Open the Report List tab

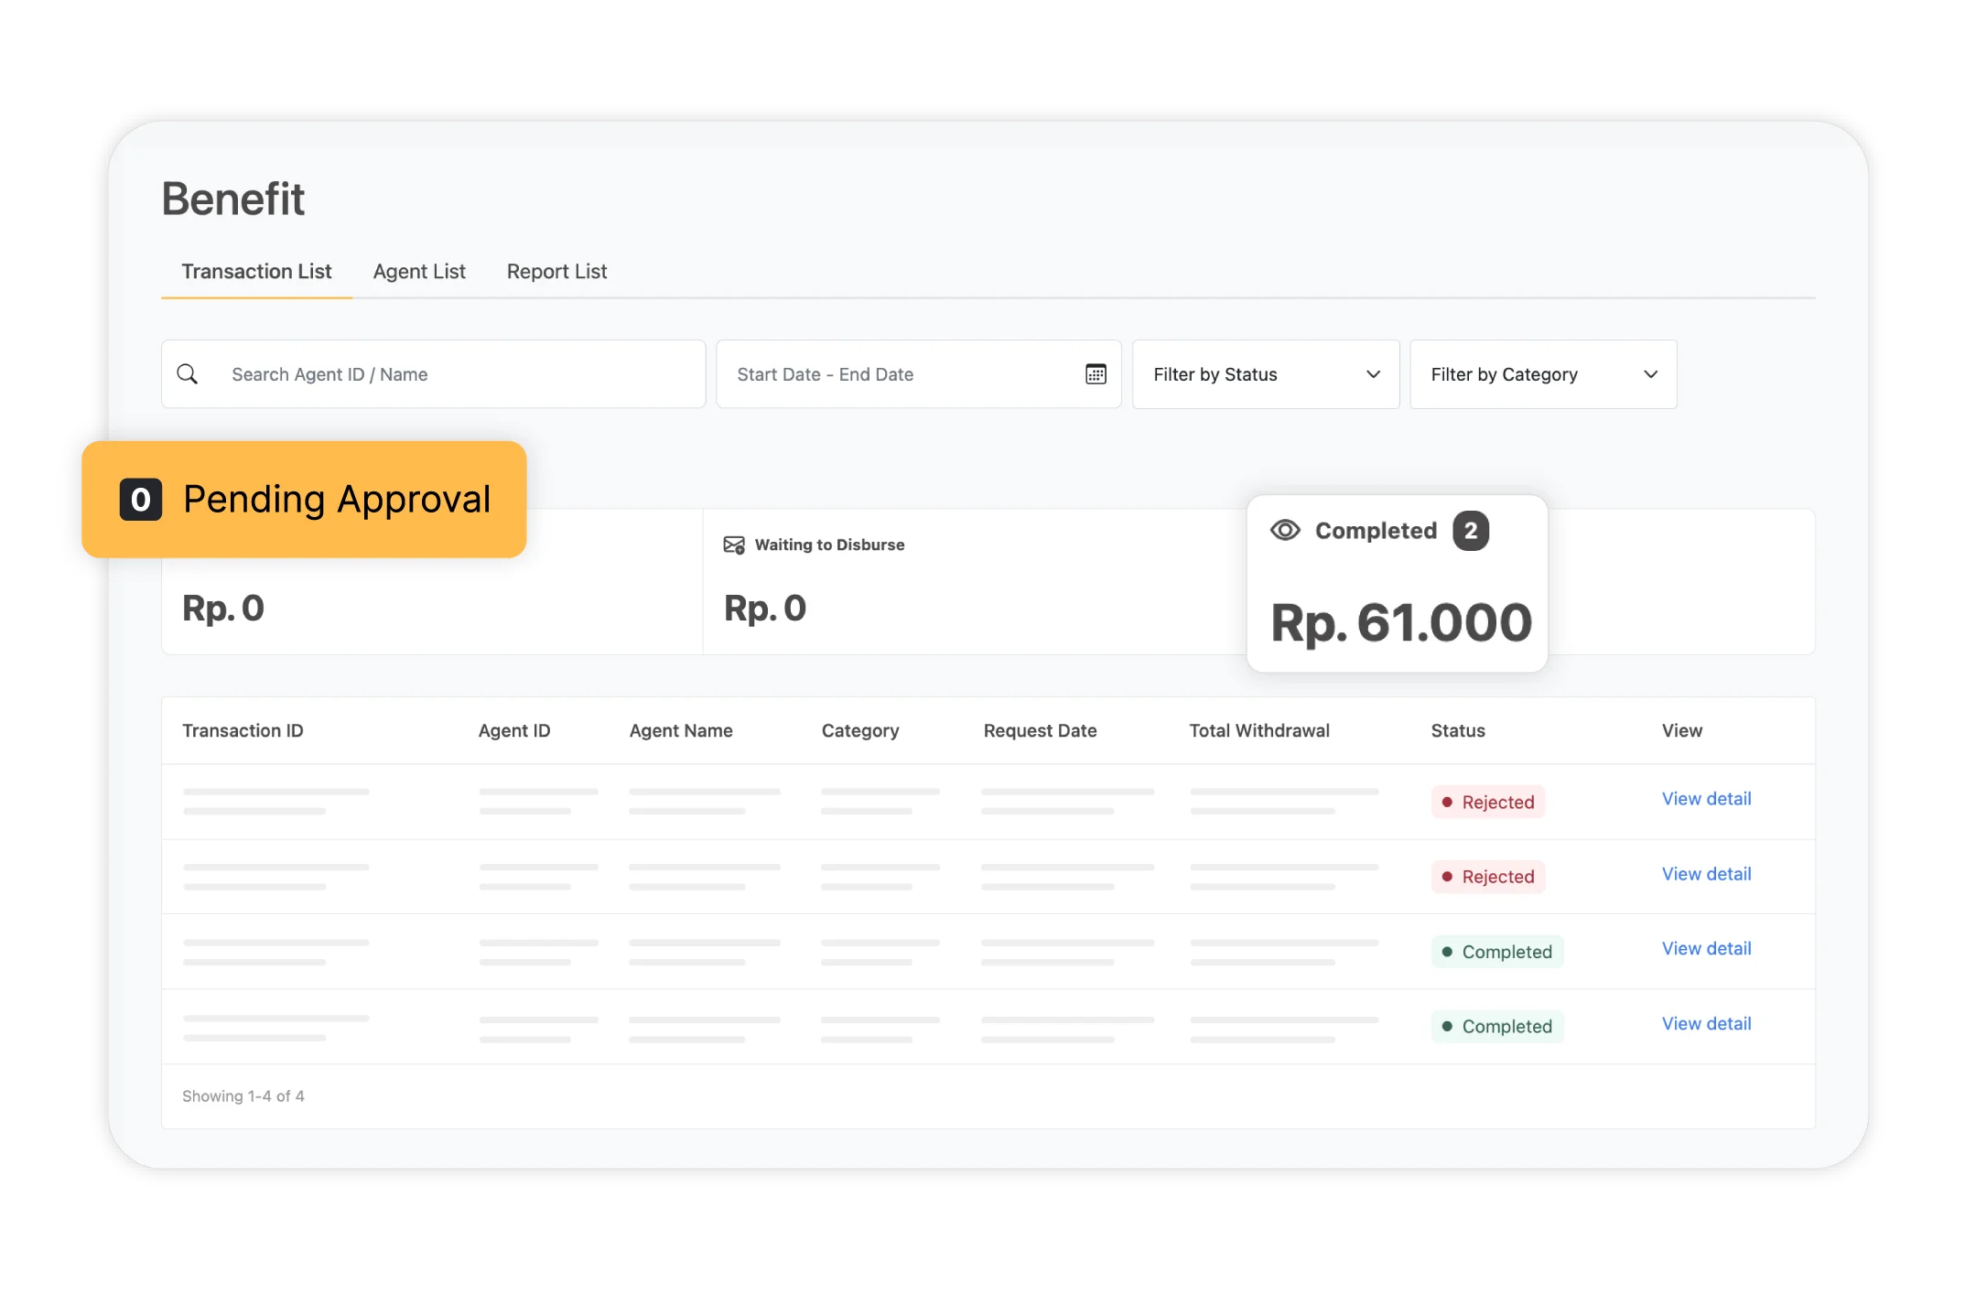tap(556, 272)
